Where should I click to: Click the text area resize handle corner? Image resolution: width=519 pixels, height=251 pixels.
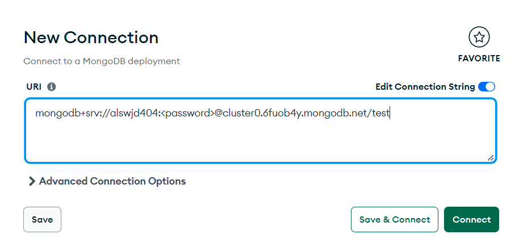[491, 158]
